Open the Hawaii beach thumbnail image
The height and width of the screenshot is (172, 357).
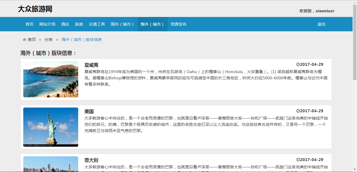coord(51,79)
